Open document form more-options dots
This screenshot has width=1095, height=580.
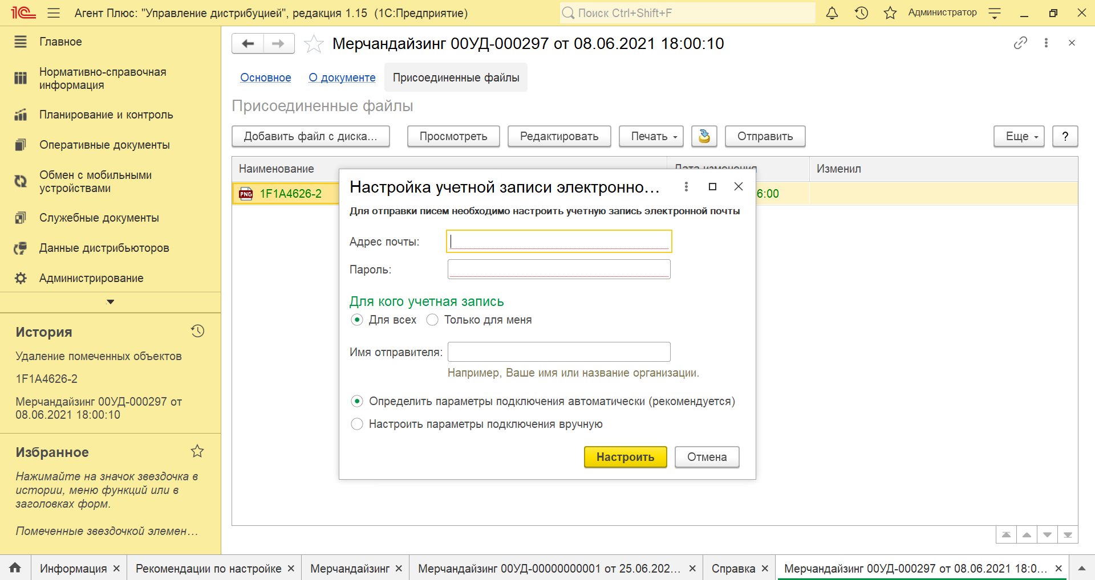1046,43
